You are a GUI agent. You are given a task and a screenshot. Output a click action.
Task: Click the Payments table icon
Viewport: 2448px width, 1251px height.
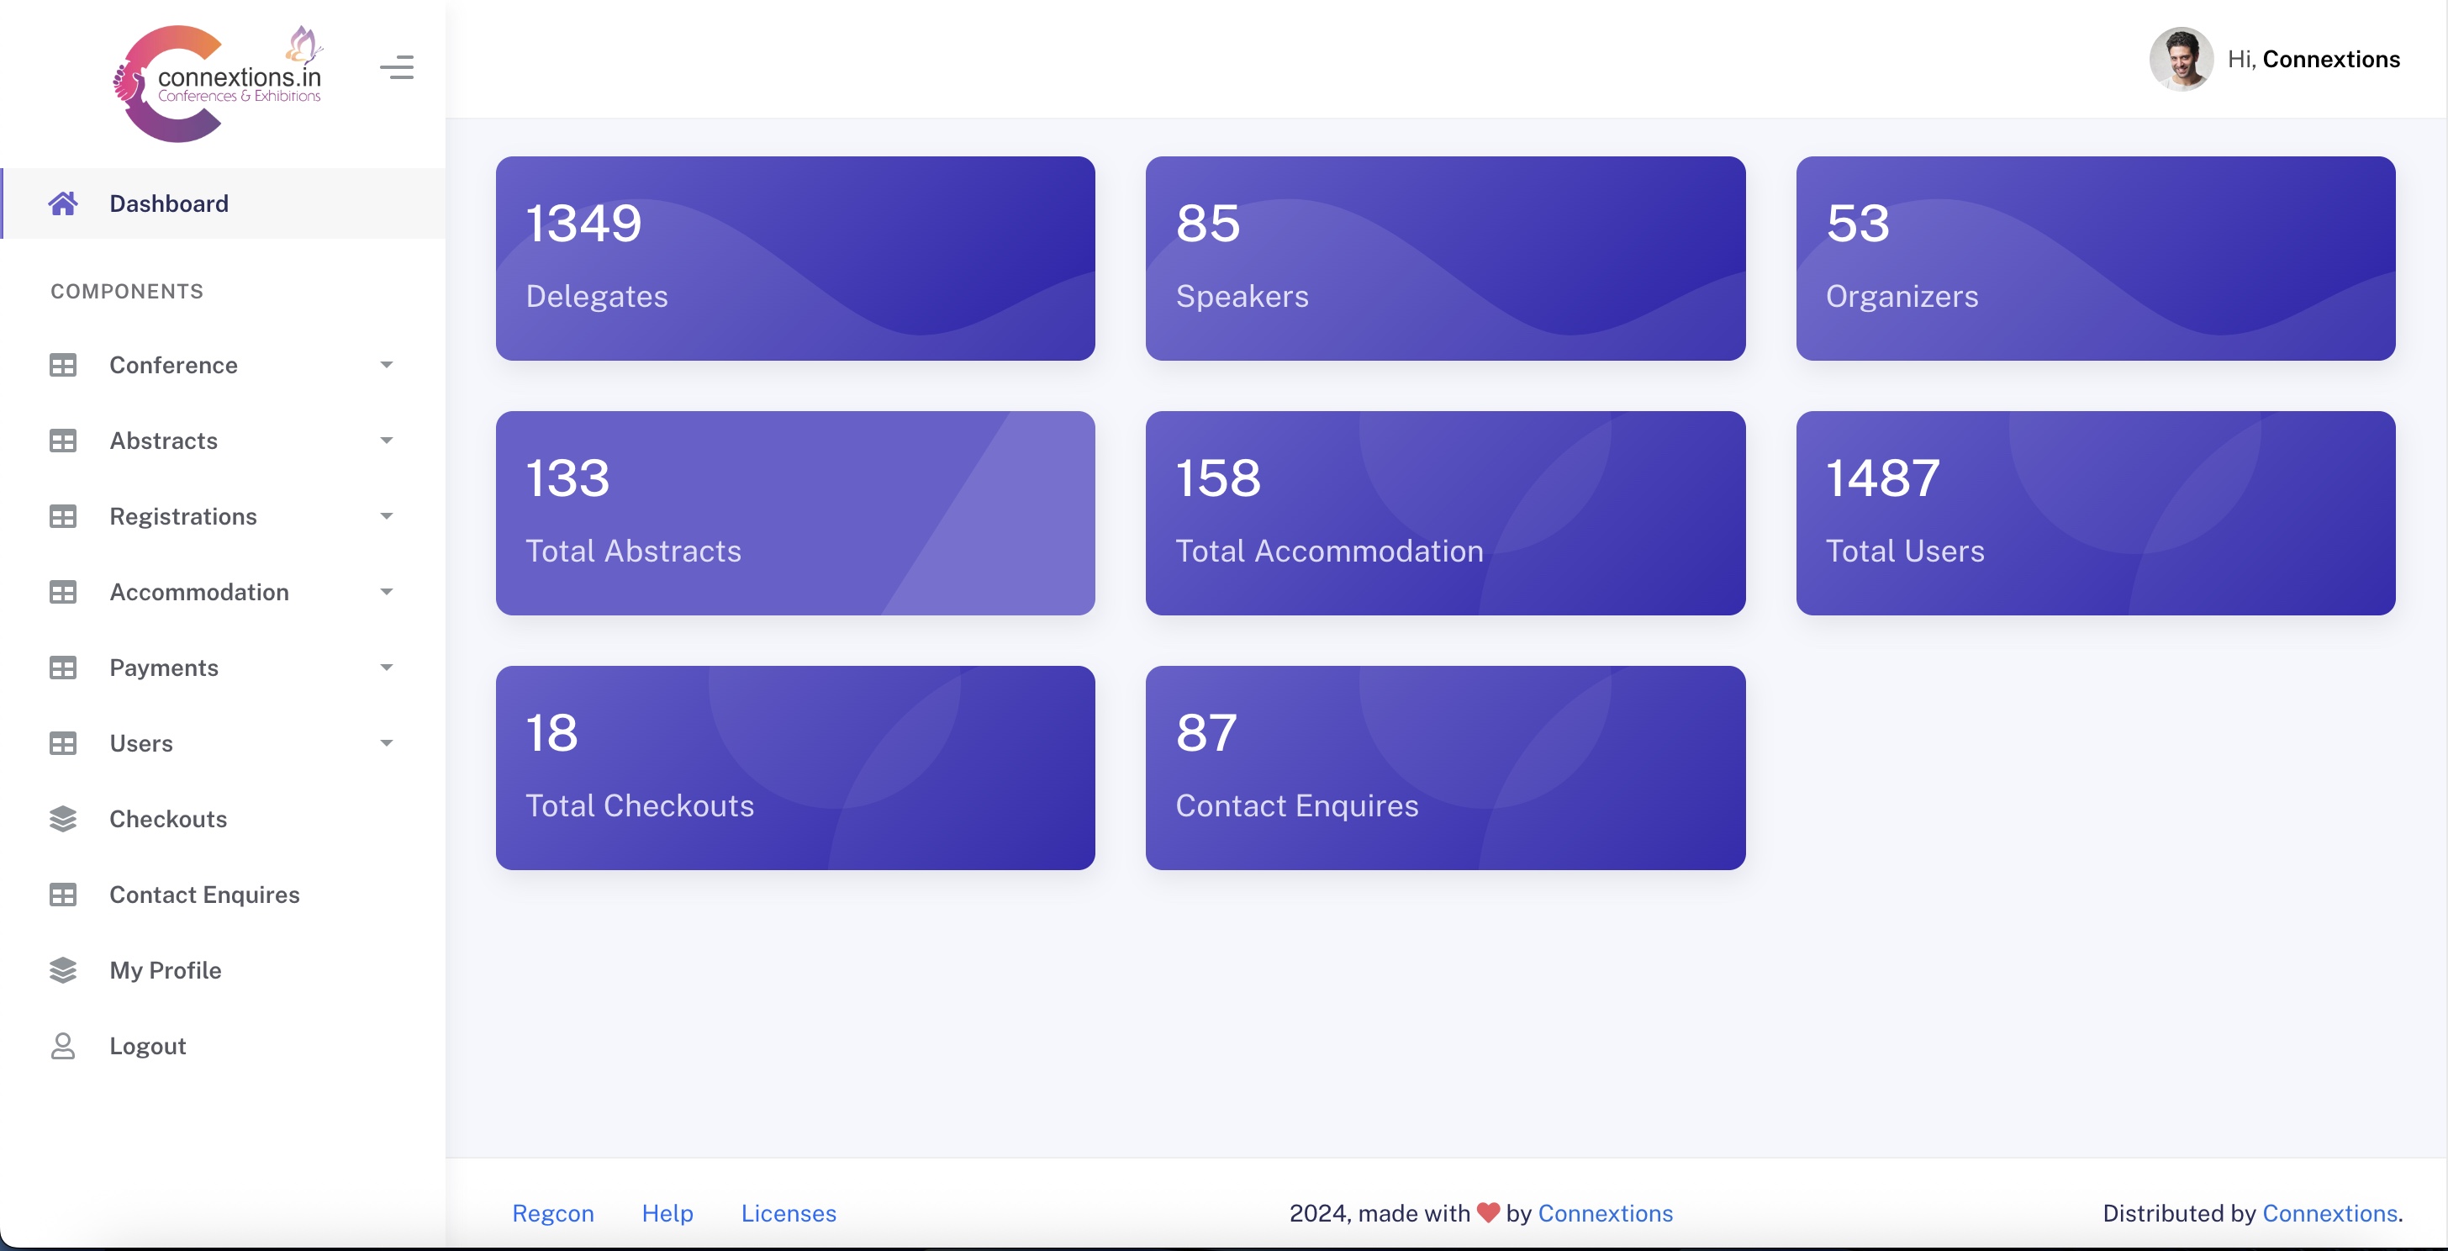[63, 668]
